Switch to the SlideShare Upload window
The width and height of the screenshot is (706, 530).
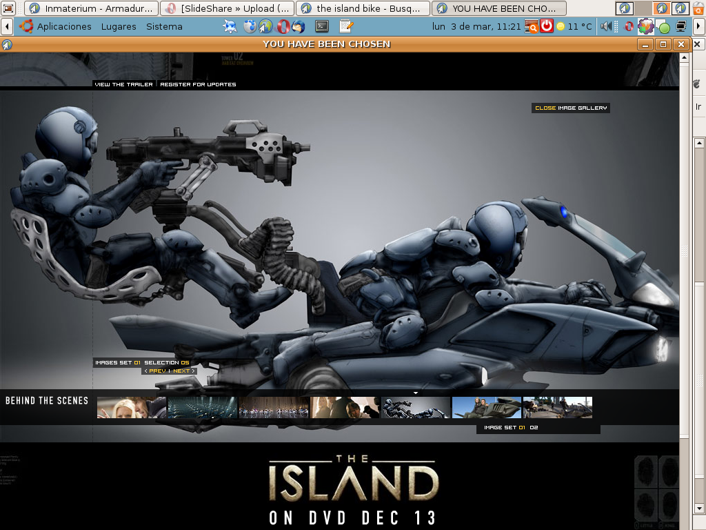point(227,8)
